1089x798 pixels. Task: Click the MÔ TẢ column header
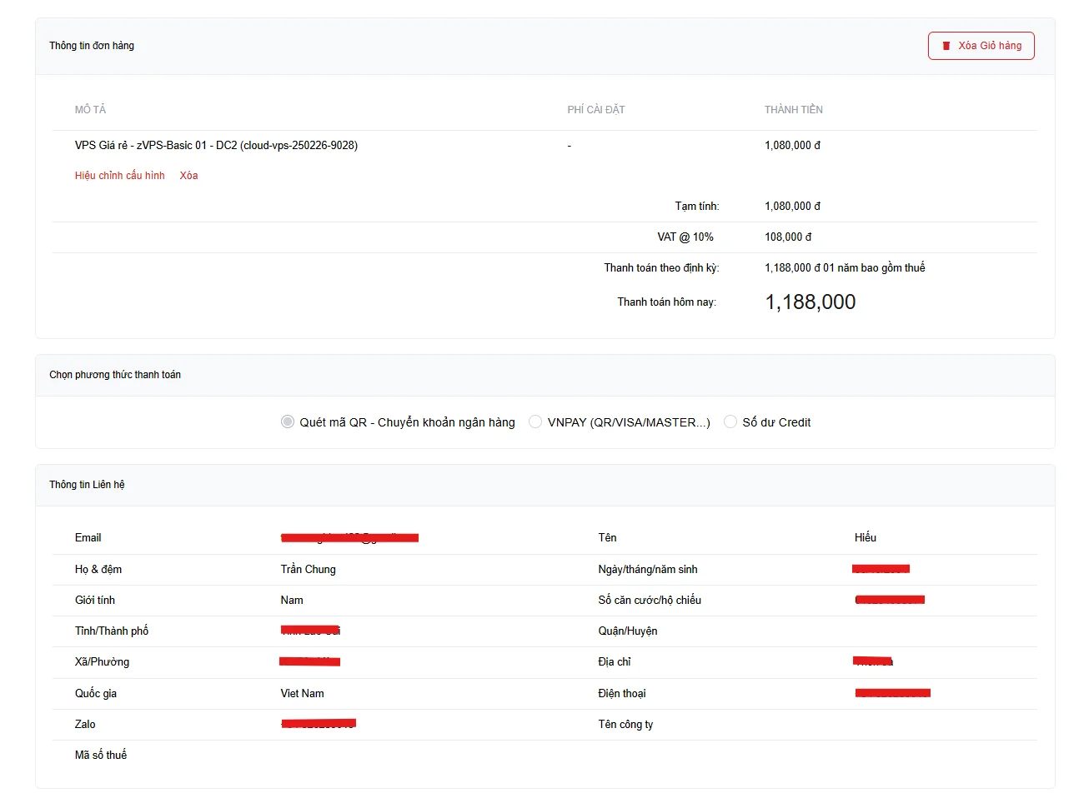click(90, 110)
